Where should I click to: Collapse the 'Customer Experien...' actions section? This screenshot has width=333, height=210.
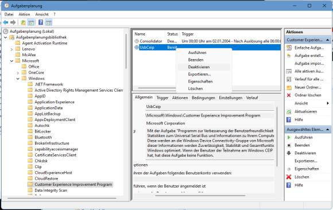point(327,40)
